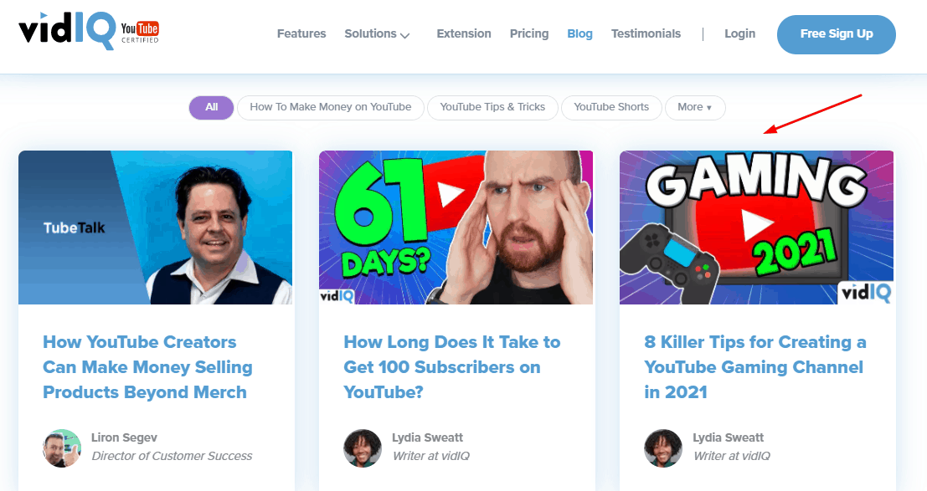Expand the Solutions dropdown menu
Image resolution: width=927 pixels, height=491 pixels.
click(x=377, y=33)
